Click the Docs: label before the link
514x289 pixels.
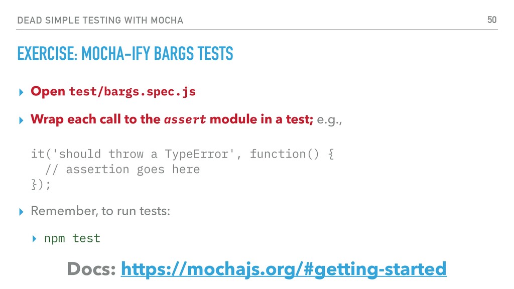click(91, 269)
